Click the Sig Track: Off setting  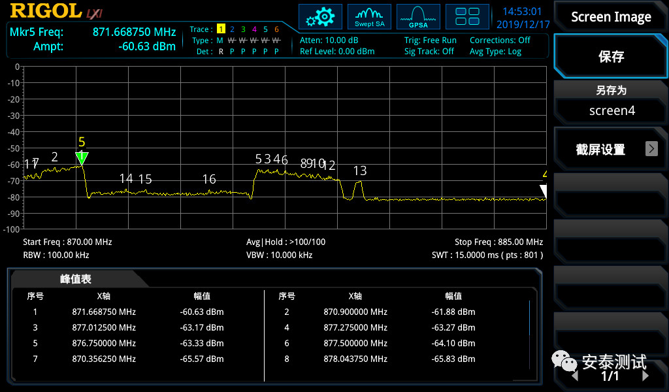pos(429,51)
